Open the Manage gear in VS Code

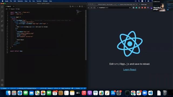pyautogui.click(x=2, y=85)
